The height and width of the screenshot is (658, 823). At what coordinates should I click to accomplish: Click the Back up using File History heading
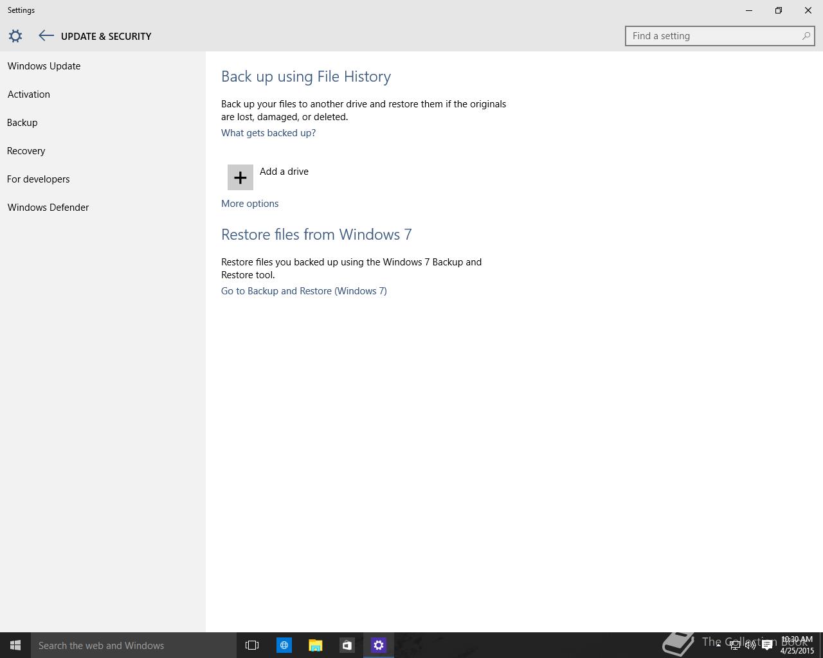306,76
